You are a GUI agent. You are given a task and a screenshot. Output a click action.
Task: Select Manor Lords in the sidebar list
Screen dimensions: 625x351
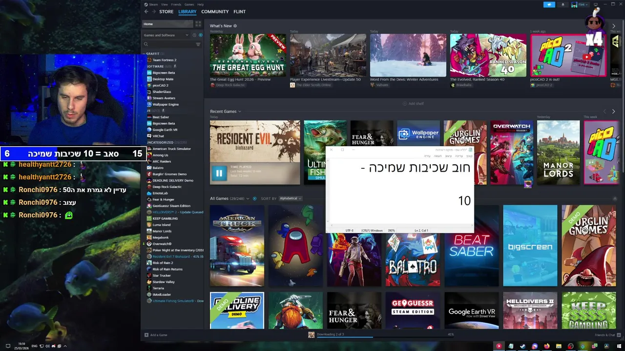[162, 231]
